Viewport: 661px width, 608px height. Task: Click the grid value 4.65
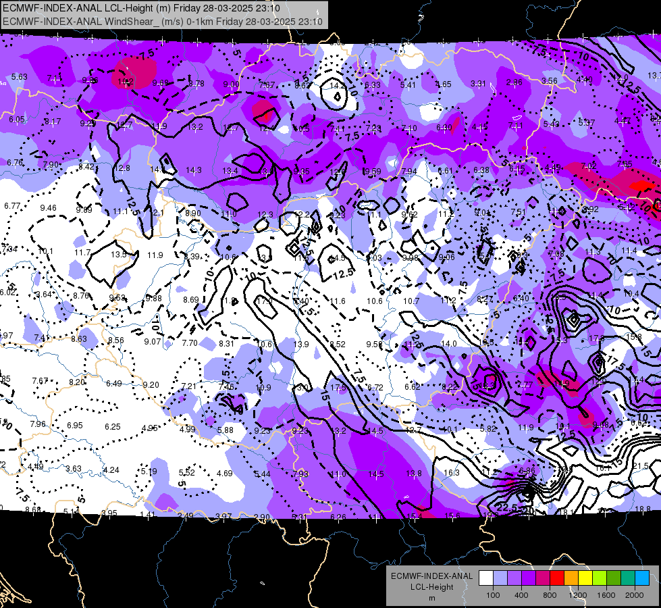tap(444, 84)
